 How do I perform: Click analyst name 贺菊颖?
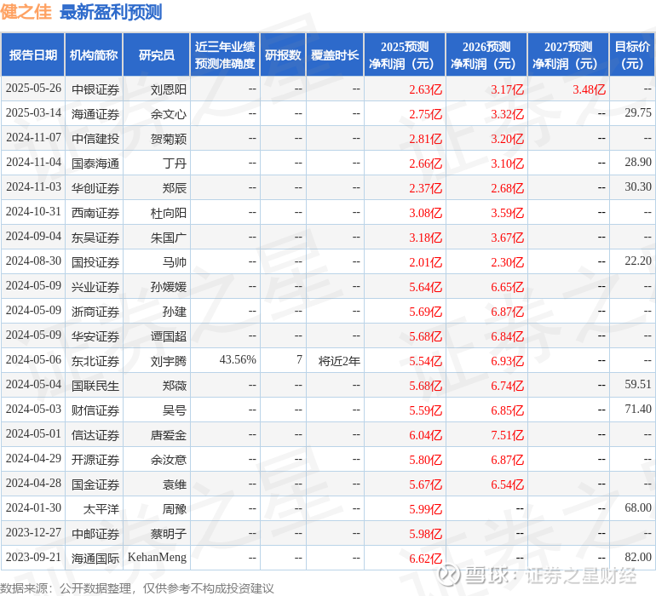point(169,139)
